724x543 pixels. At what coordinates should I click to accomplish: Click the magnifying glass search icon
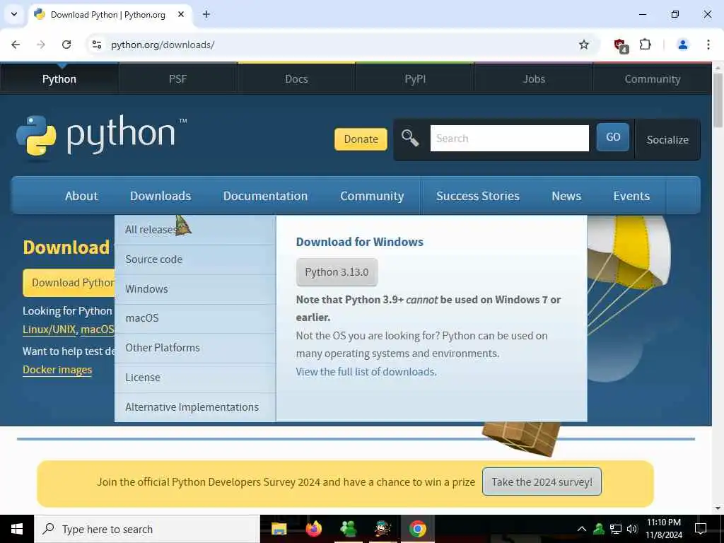[x=409, y=138]
